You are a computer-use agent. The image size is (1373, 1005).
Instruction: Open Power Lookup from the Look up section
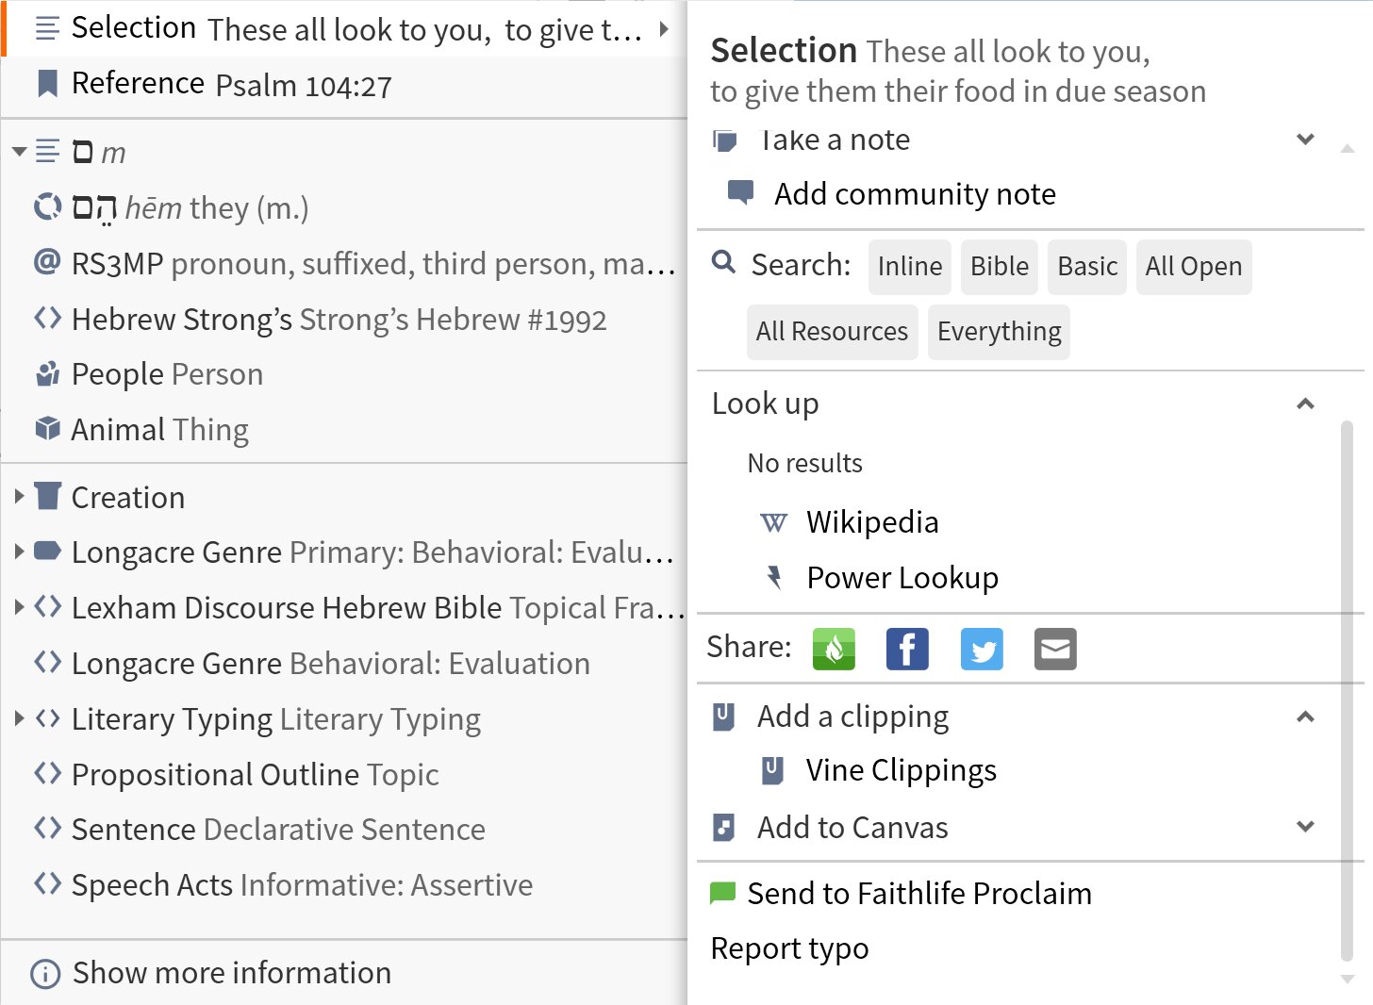[902, 577]
